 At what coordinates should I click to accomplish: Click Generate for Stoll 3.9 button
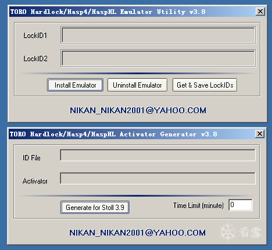click(95, 208)
